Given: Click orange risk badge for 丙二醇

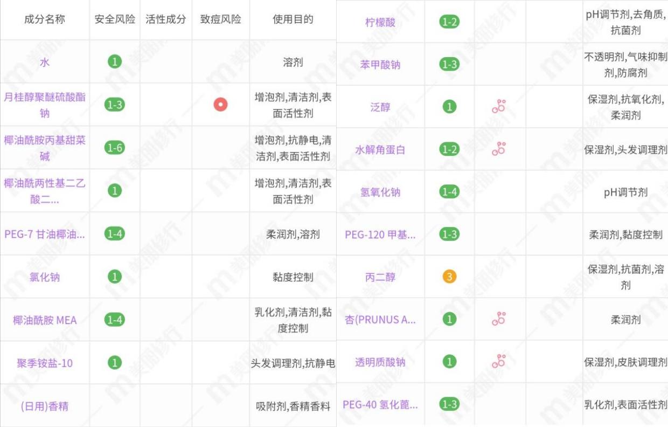Looking at the screenshot, I should tap(449, 277).
